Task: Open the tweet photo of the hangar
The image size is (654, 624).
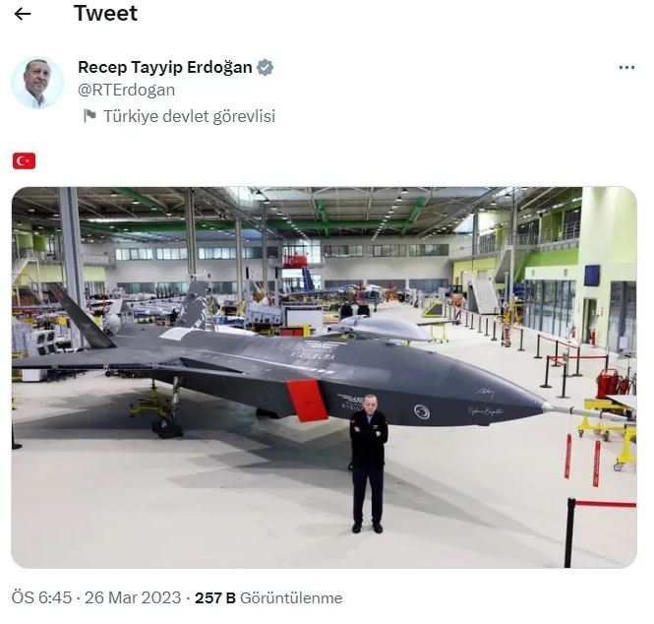Action: [x=325, y=377]
